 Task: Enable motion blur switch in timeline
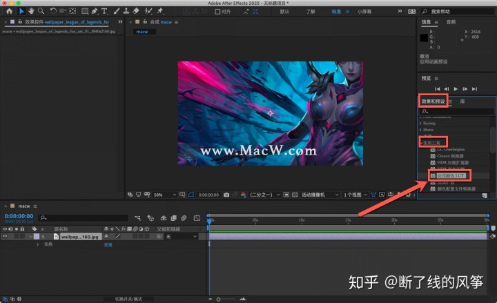tap(184, 218)
